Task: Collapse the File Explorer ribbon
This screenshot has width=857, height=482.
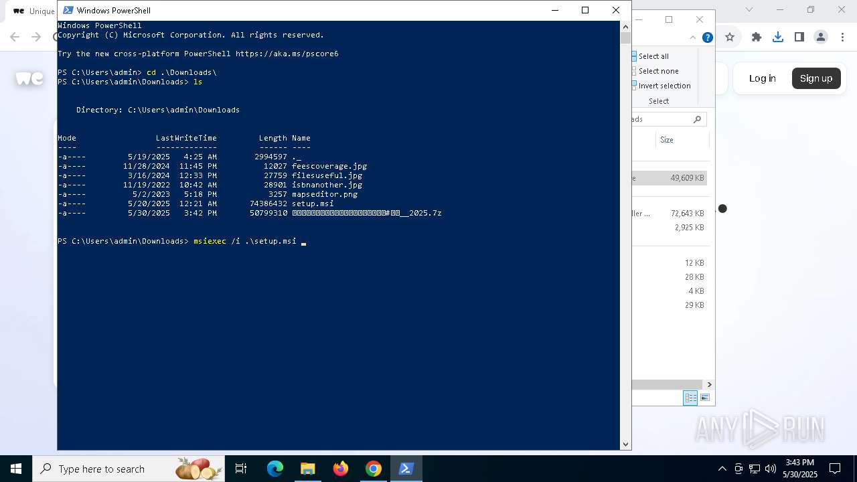Action: 693,37
